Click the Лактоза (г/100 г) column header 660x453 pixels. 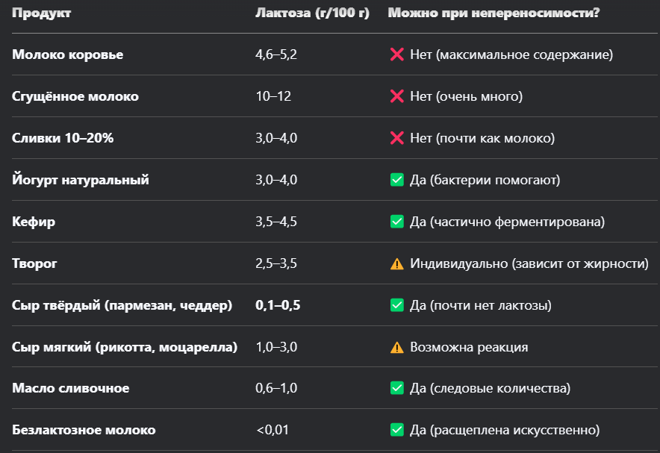click(x=312, y=13)
